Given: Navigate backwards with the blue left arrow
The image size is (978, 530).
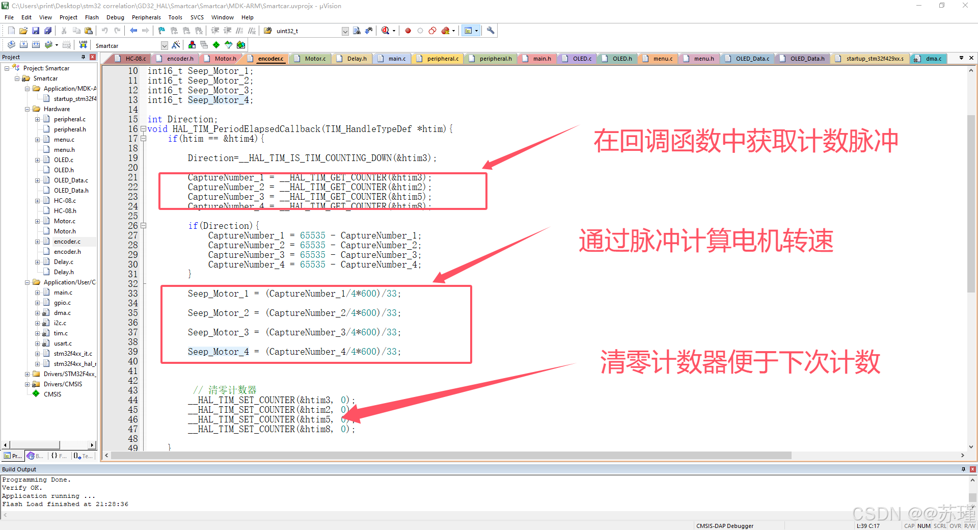Looking at the screenshot, I should pos(133,31).
